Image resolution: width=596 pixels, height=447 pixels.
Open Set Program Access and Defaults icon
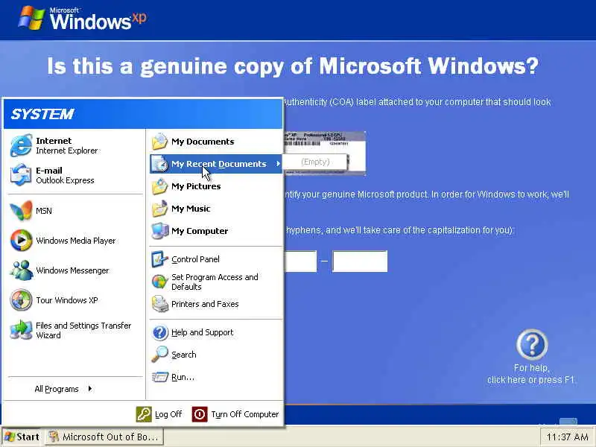click(159, 282)
